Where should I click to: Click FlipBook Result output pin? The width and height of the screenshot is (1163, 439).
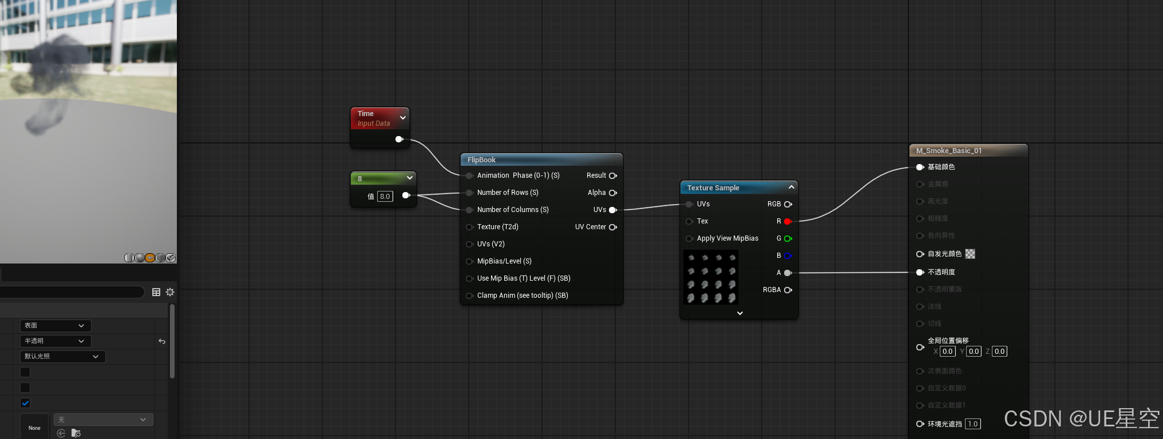coord(613,175)
